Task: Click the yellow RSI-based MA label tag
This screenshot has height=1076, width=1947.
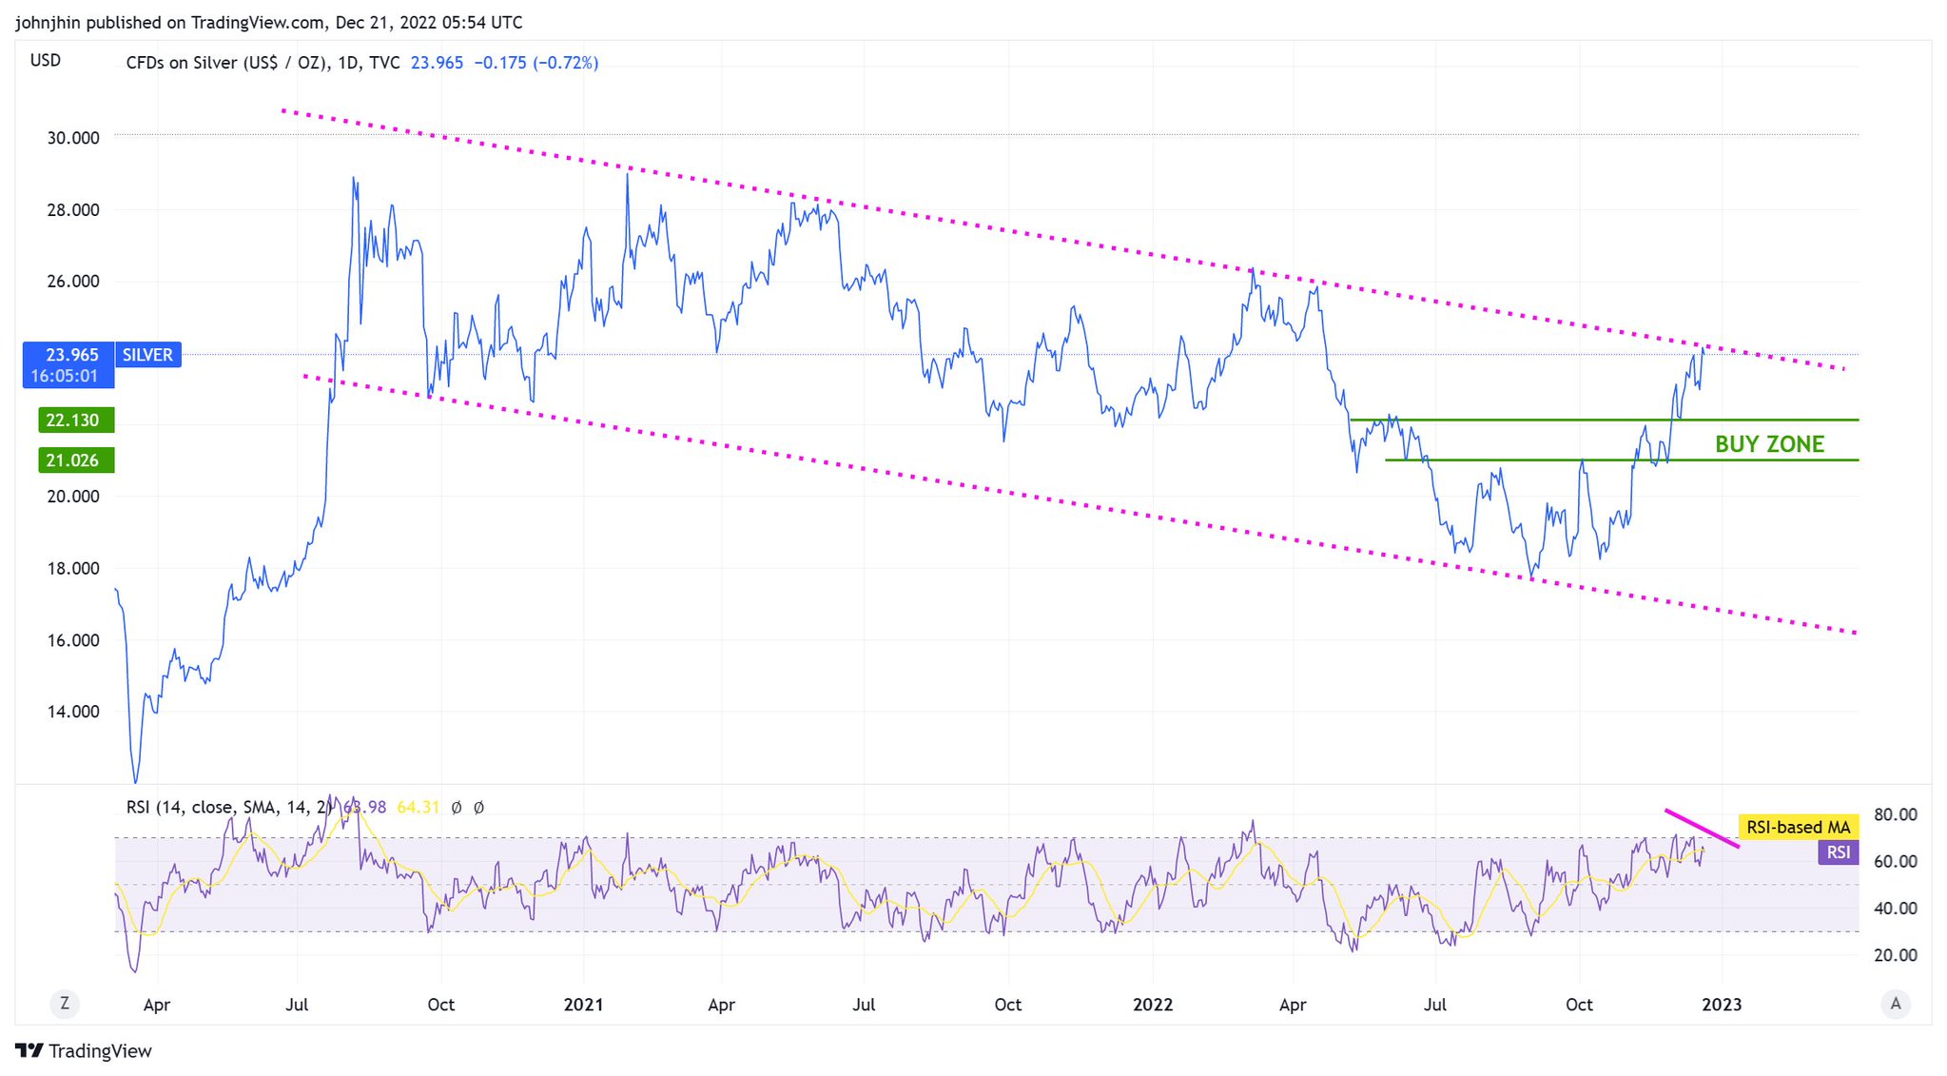Action: [x=1798, y=827]
